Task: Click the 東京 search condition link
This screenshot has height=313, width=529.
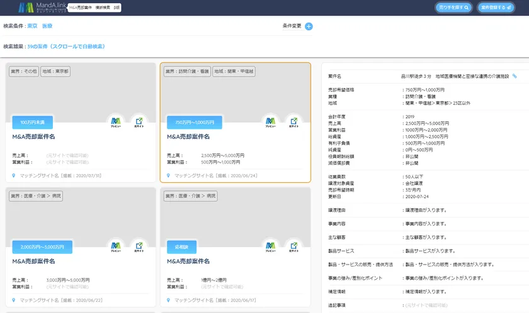Action: point(32,26)
